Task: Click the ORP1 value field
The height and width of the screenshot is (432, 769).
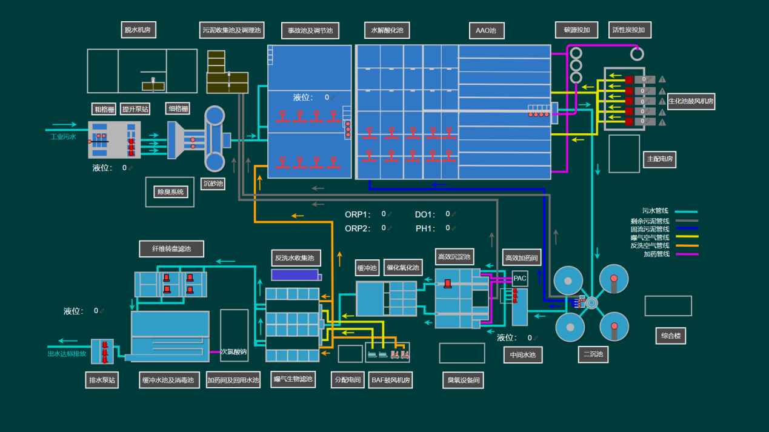Action: (384, 214)
